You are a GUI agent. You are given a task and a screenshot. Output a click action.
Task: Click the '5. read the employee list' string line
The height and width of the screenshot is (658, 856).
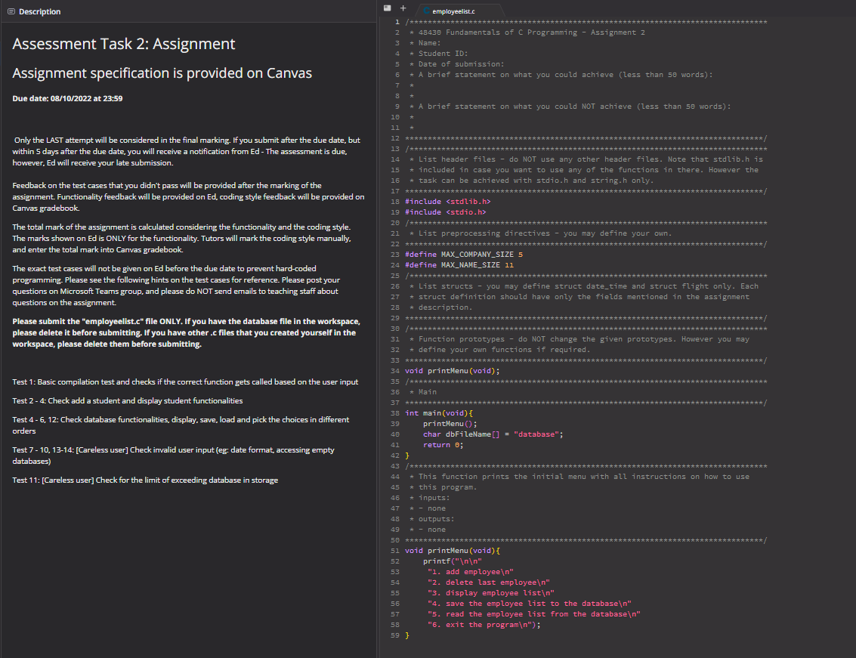[x=534, y=614]
